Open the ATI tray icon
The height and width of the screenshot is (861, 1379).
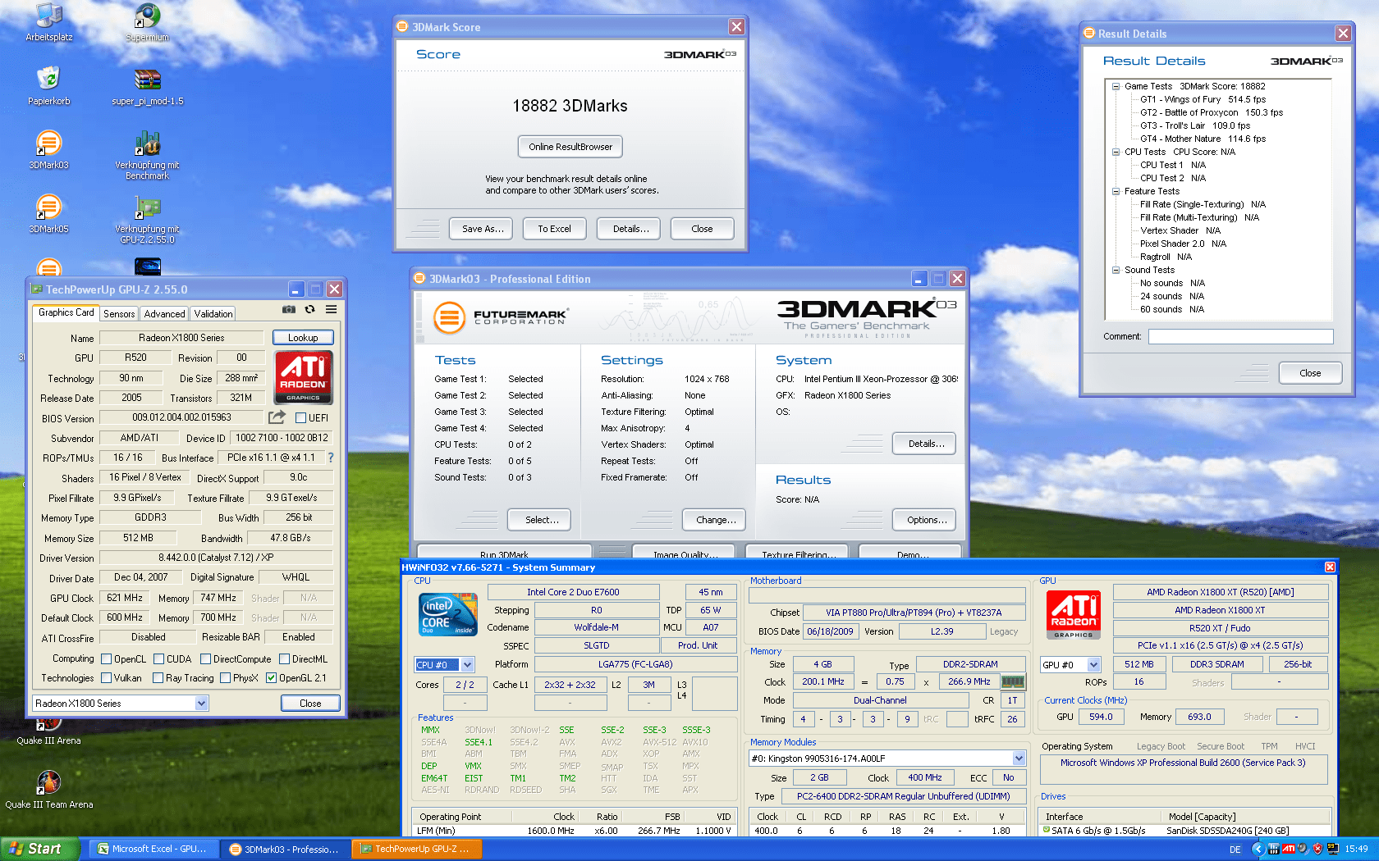tap(1289, 849)
